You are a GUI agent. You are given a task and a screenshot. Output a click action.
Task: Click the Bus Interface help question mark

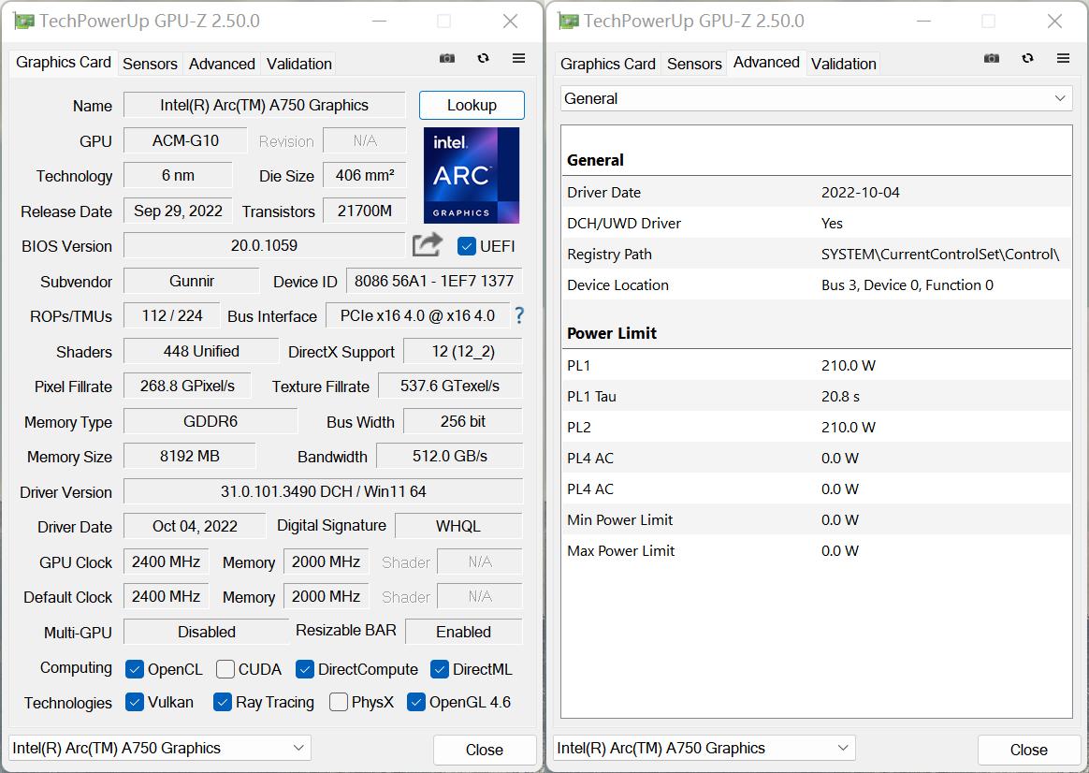(519, 316)
